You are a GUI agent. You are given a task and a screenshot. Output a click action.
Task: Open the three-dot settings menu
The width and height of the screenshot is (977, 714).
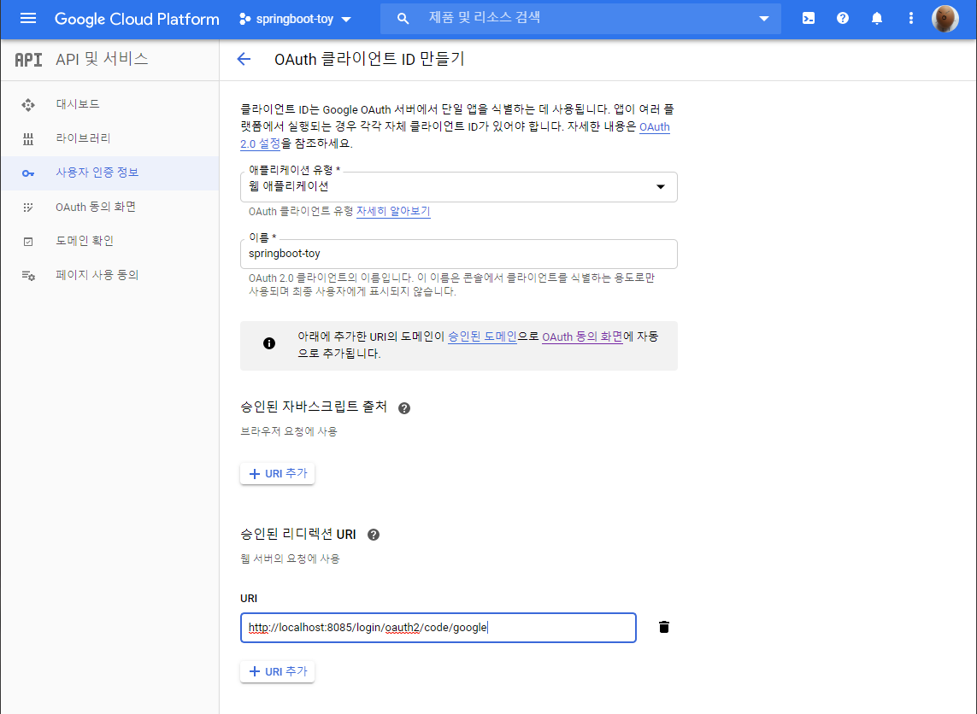tap(911, 19)
